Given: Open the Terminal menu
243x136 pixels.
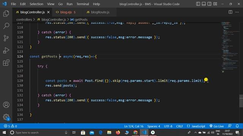Looking at the screenshot, I should (83, 4).
